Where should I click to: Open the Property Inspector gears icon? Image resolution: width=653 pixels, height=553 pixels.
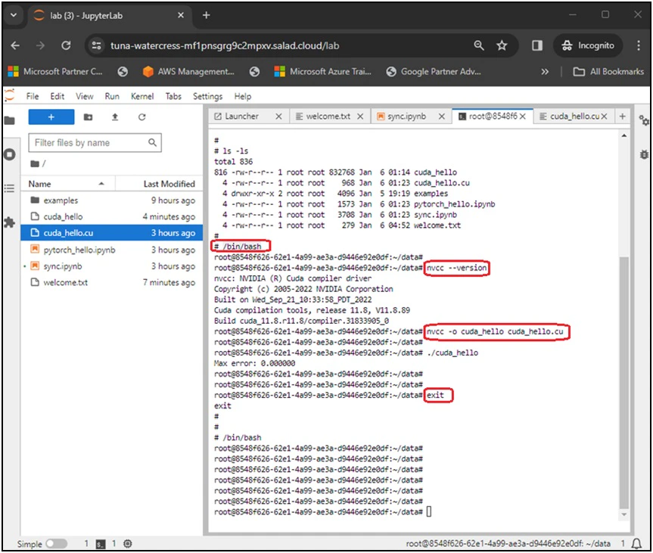click(644, 121)
